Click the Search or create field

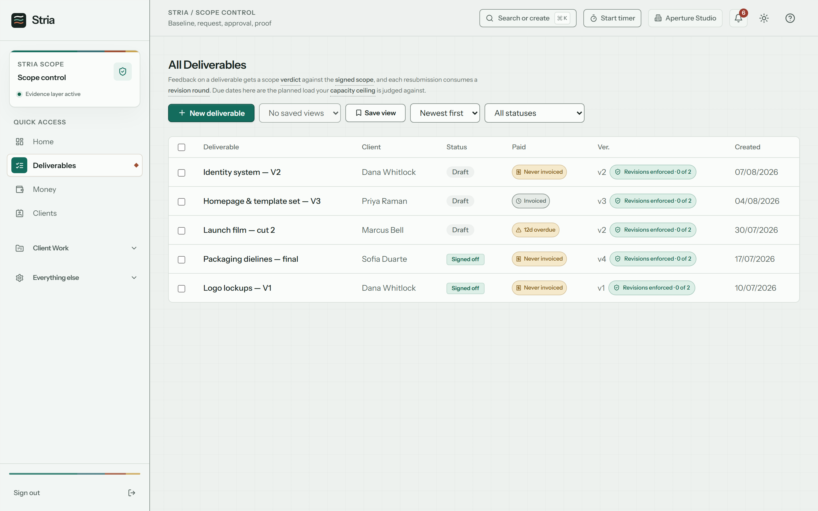(528, 18)
